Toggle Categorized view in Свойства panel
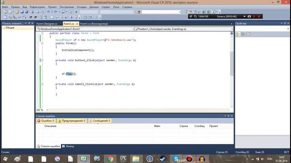Screen dimensions: 291x163 point(238,34)
